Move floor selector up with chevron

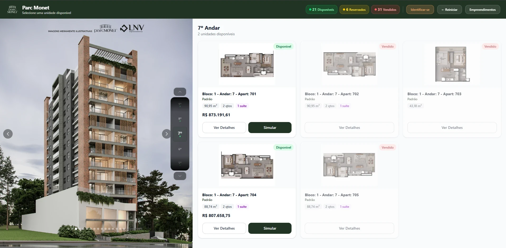(180, 92)
